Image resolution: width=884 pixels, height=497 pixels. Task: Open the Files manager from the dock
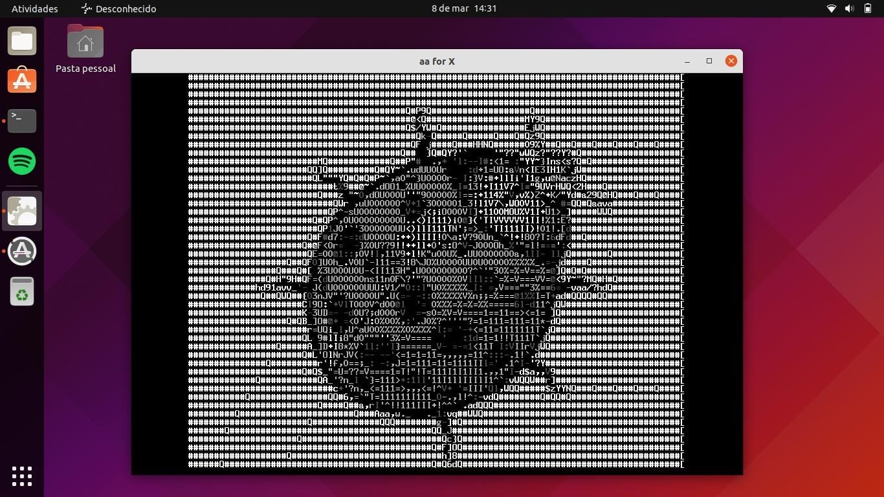pyautogui.click(x=21, y=41)
